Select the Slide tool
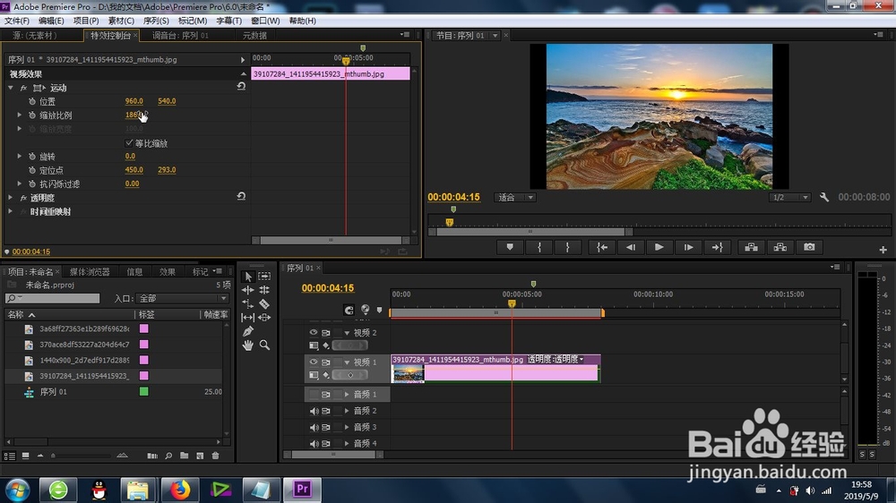This screenshot has width=896, height=503. tap(264, 318)
